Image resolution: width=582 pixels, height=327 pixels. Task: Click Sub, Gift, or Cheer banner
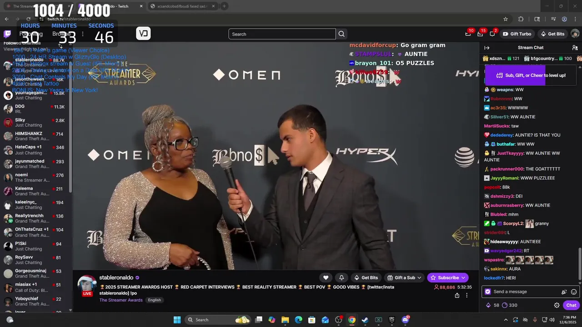[531, 75]
